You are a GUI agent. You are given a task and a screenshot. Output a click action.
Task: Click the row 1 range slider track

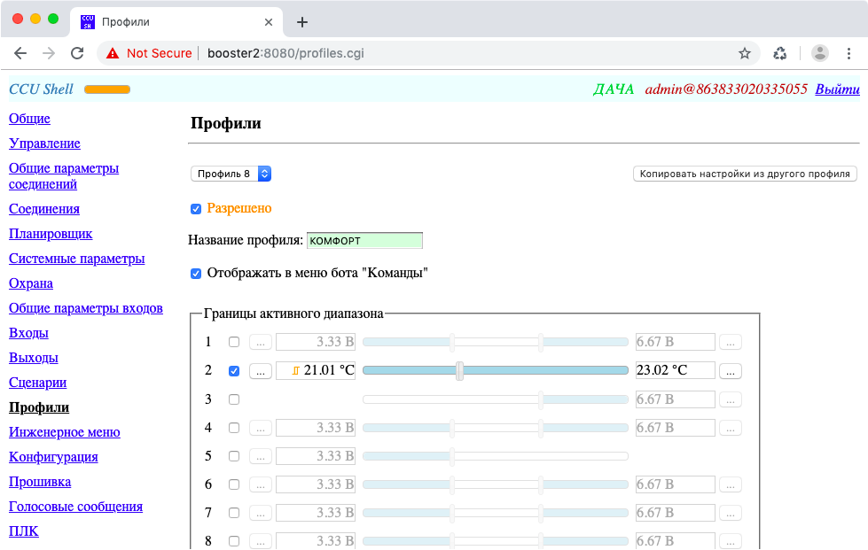pos(496,342)
